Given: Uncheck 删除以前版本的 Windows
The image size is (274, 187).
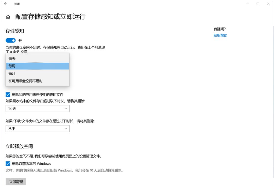Looking at the screenshot, I should pyautogui.click(x=8, y=163).
